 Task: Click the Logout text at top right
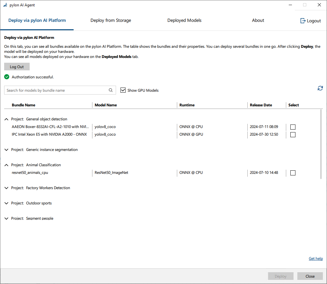(314, 21)
